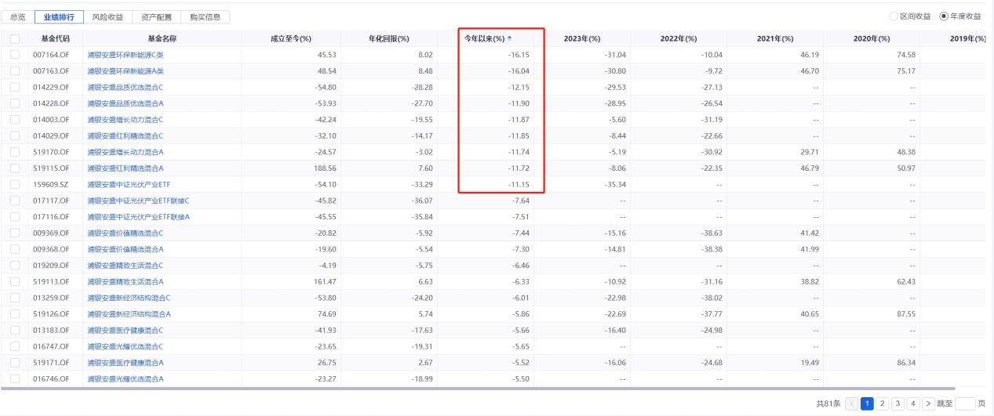Screen dimensions: 994x416
Task: Sort by the 2023年(%) column header
Action: click(582, 38)
